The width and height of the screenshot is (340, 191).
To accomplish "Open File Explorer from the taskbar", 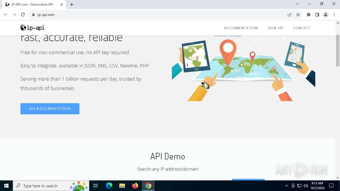I will click(122, 186).
